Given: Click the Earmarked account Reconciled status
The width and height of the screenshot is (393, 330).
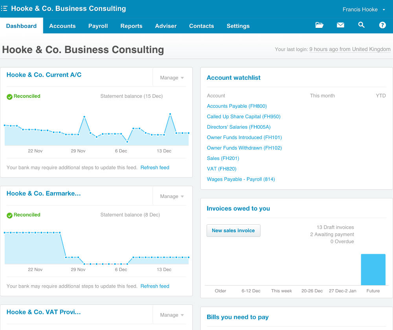Looking at the screenshot, I should coord(24,215).
